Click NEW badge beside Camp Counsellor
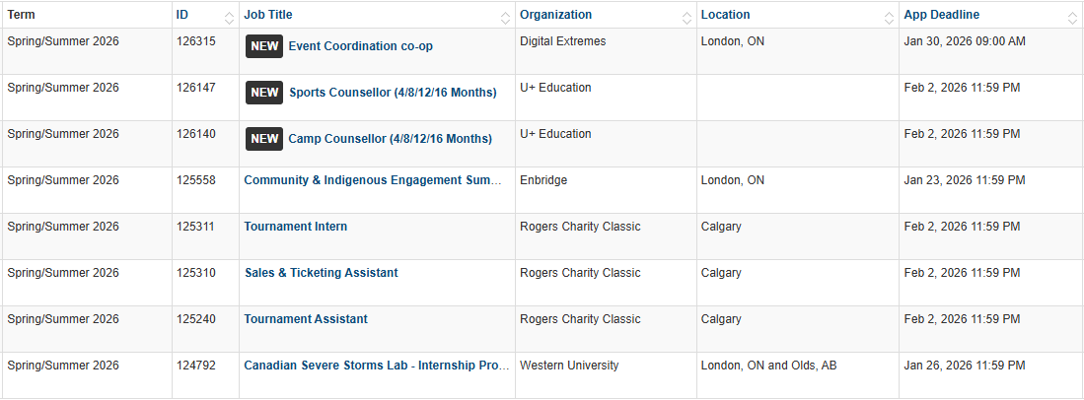The image size is (1084, 400). tap(264, 139)
